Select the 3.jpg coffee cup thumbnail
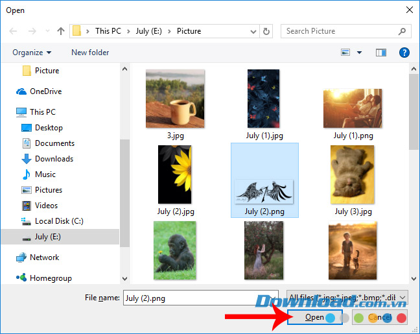Screen dimensions: 420x334 pos(174,99)
